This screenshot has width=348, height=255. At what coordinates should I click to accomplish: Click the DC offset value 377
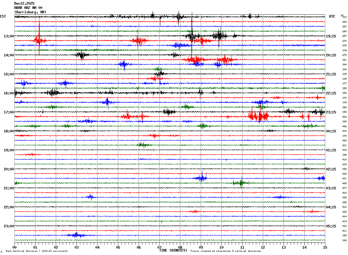[x=344, y=83]
